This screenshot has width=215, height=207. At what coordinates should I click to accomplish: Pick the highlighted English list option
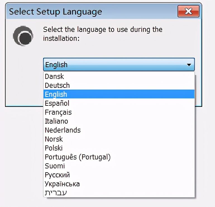point(56,94)
